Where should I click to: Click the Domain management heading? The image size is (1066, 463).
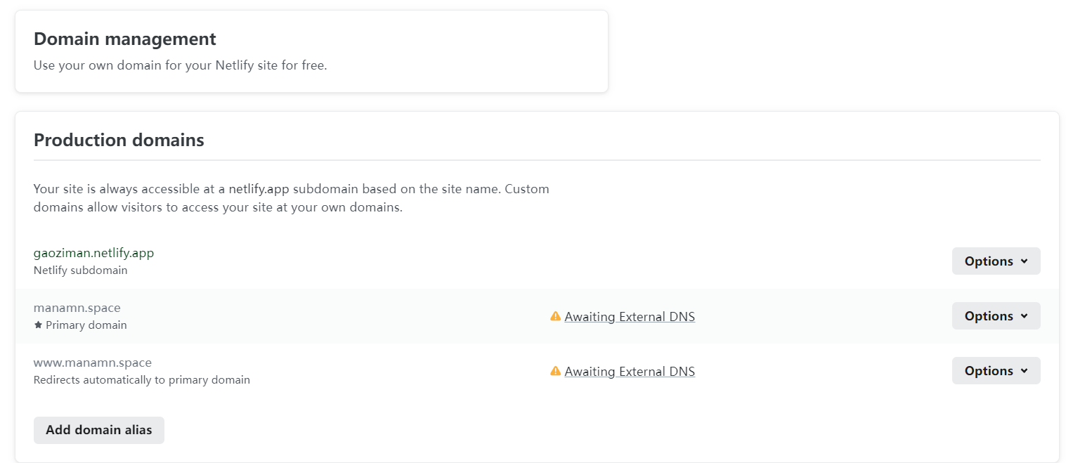pyautogui.click(x=125, y=39)
